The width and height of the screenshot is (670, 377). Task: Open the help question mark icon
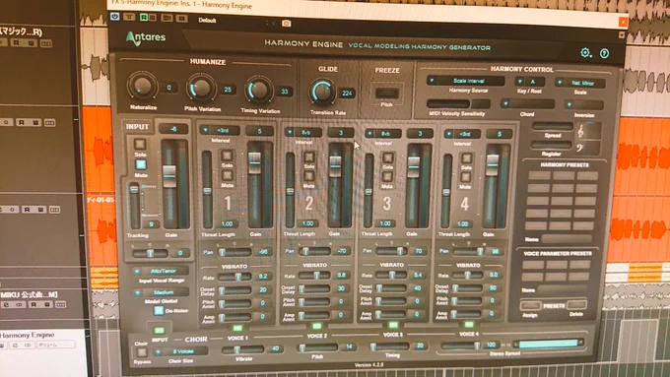tap(604, 53)
